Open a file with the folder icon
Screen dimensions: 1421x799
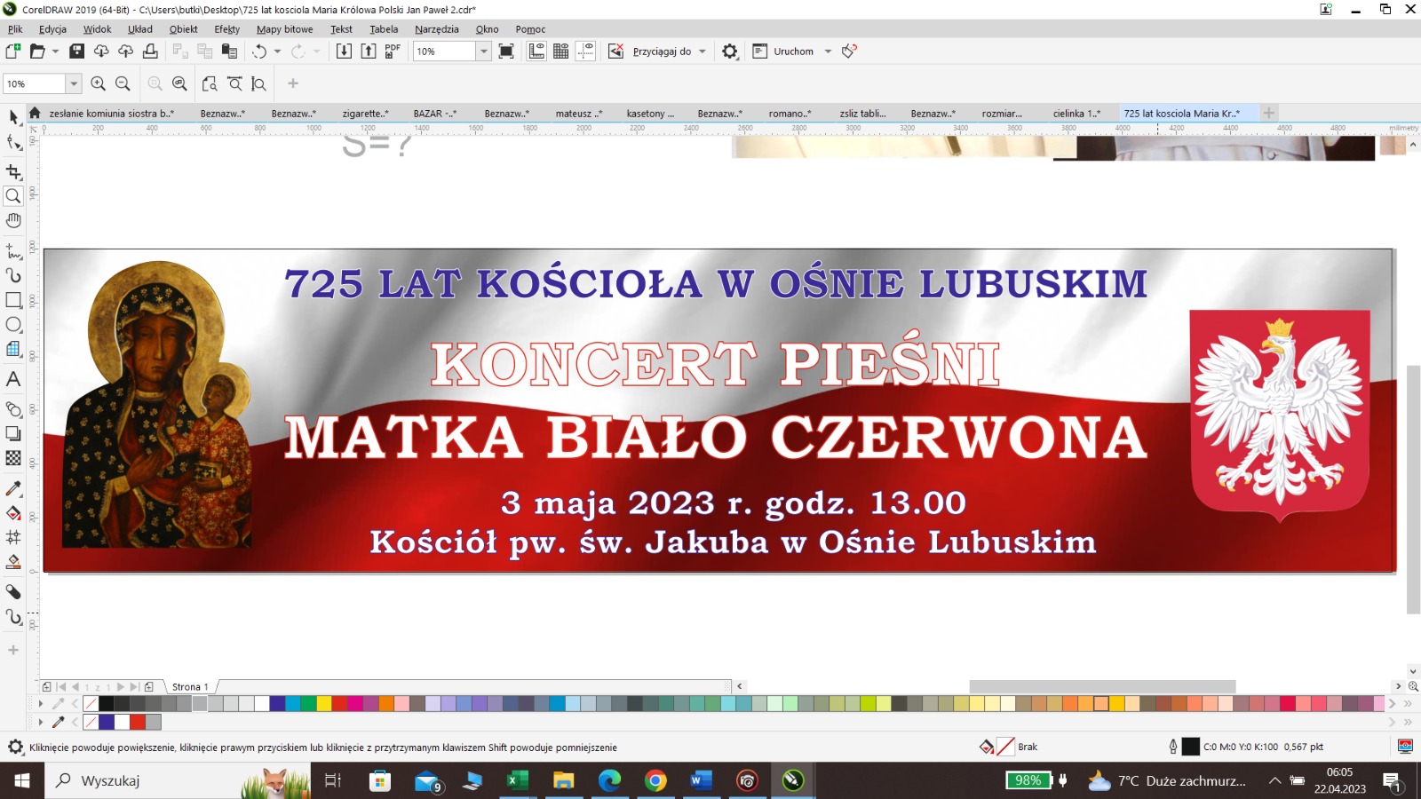[x=37, y=51]
